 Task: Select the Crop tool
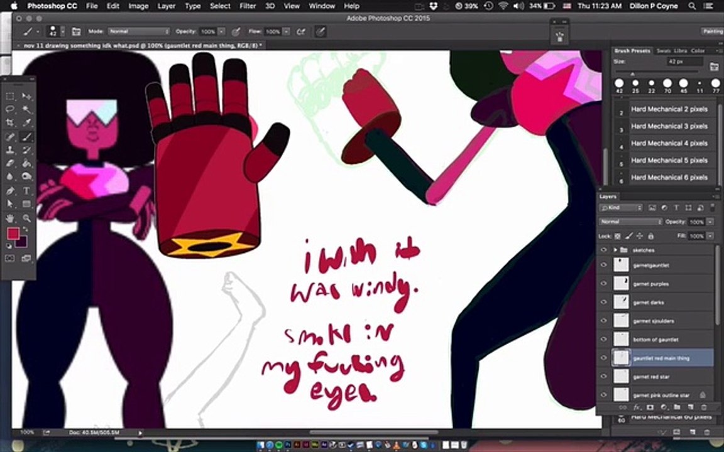click(x=9, y=122)
